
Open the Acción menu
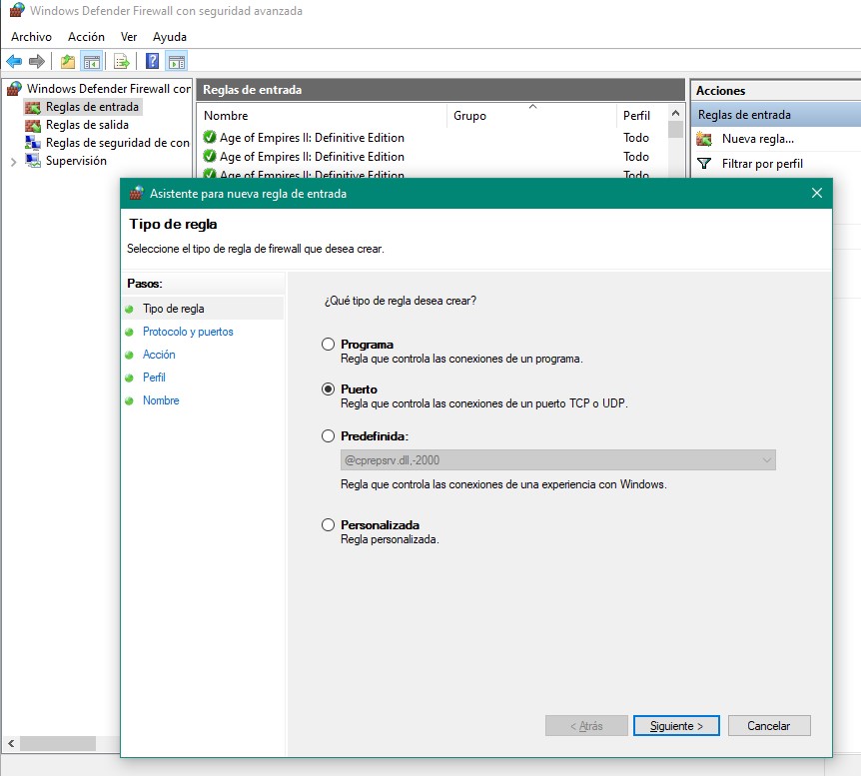point(86,37)
